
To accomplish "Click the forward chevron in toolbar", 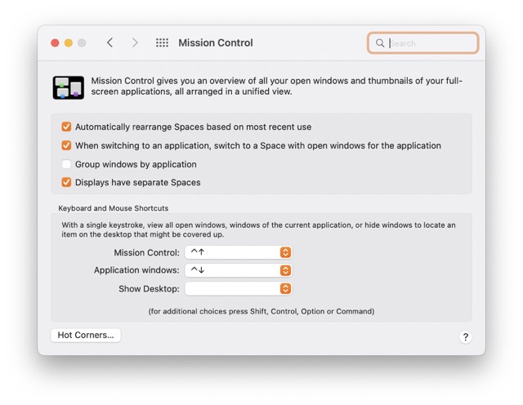I will pyautogui.click(x=135, y=42).
